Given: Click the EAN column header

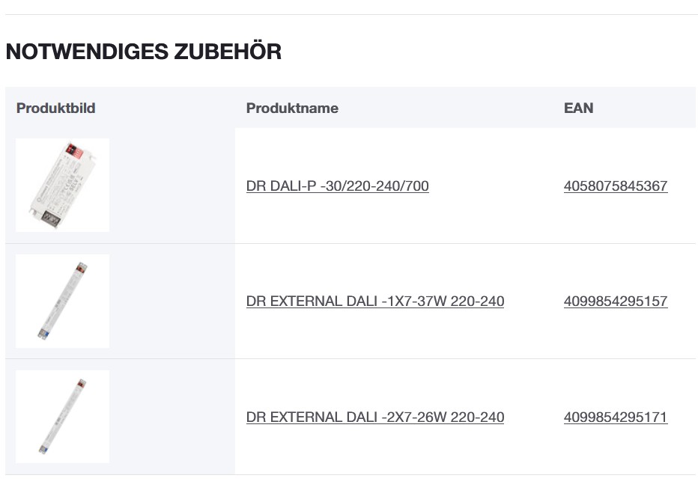Looking at the screenshot, I should 578,108.
